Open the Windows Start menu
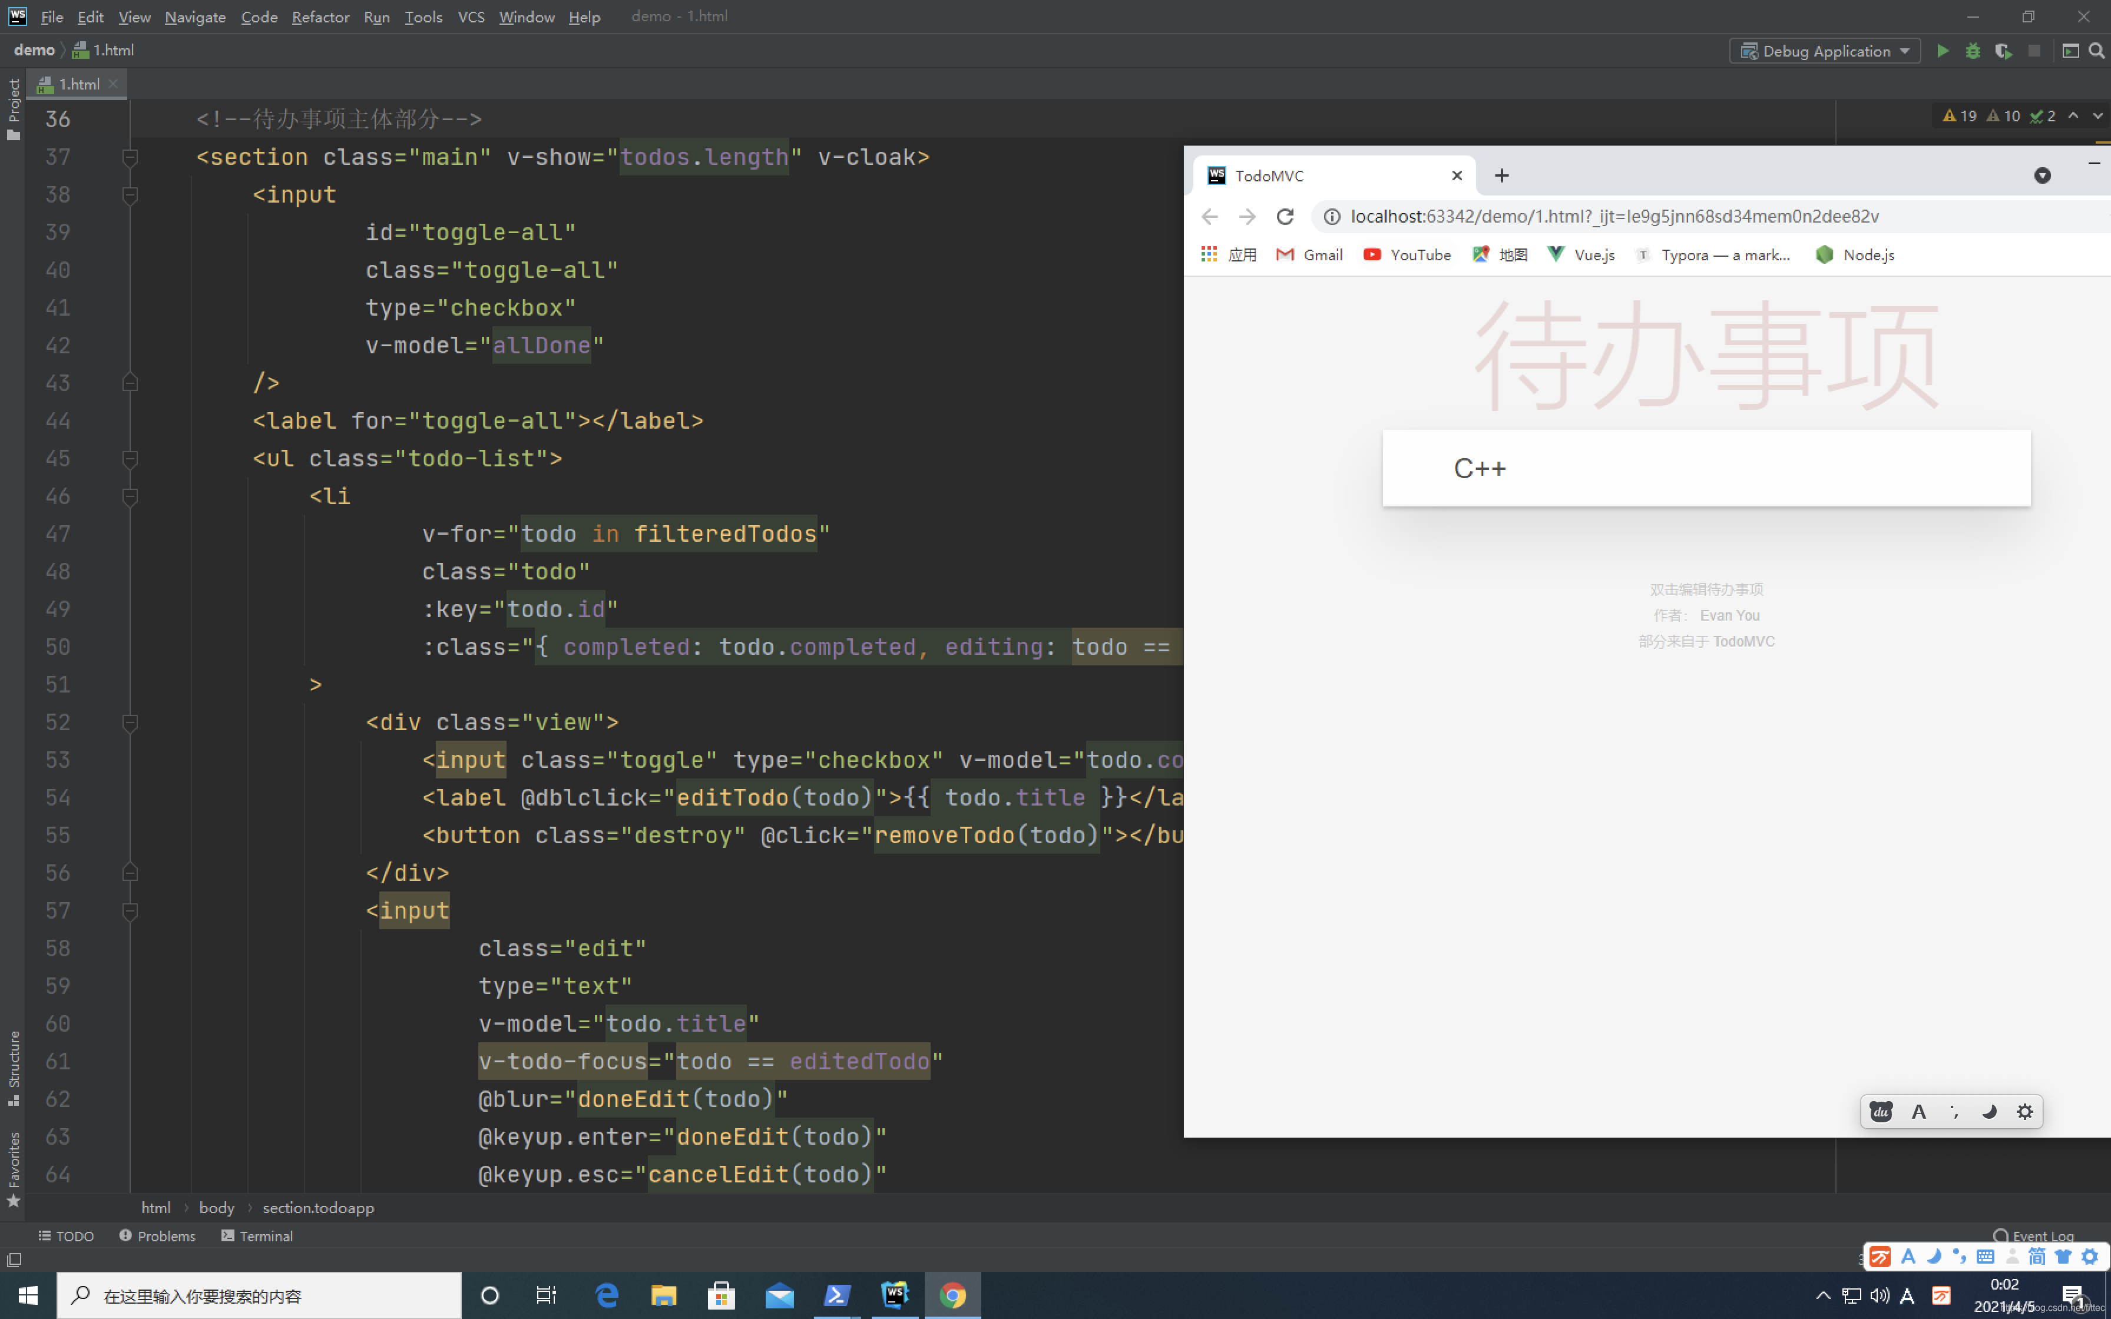Viewport: 2111px width, 1319px height. [28, 1295]
